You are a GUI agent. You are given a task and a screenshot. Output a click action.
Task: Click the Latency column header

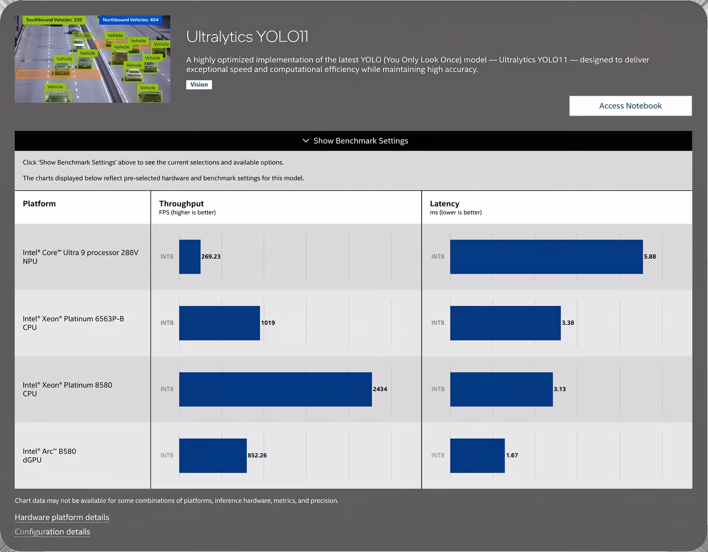444,204
